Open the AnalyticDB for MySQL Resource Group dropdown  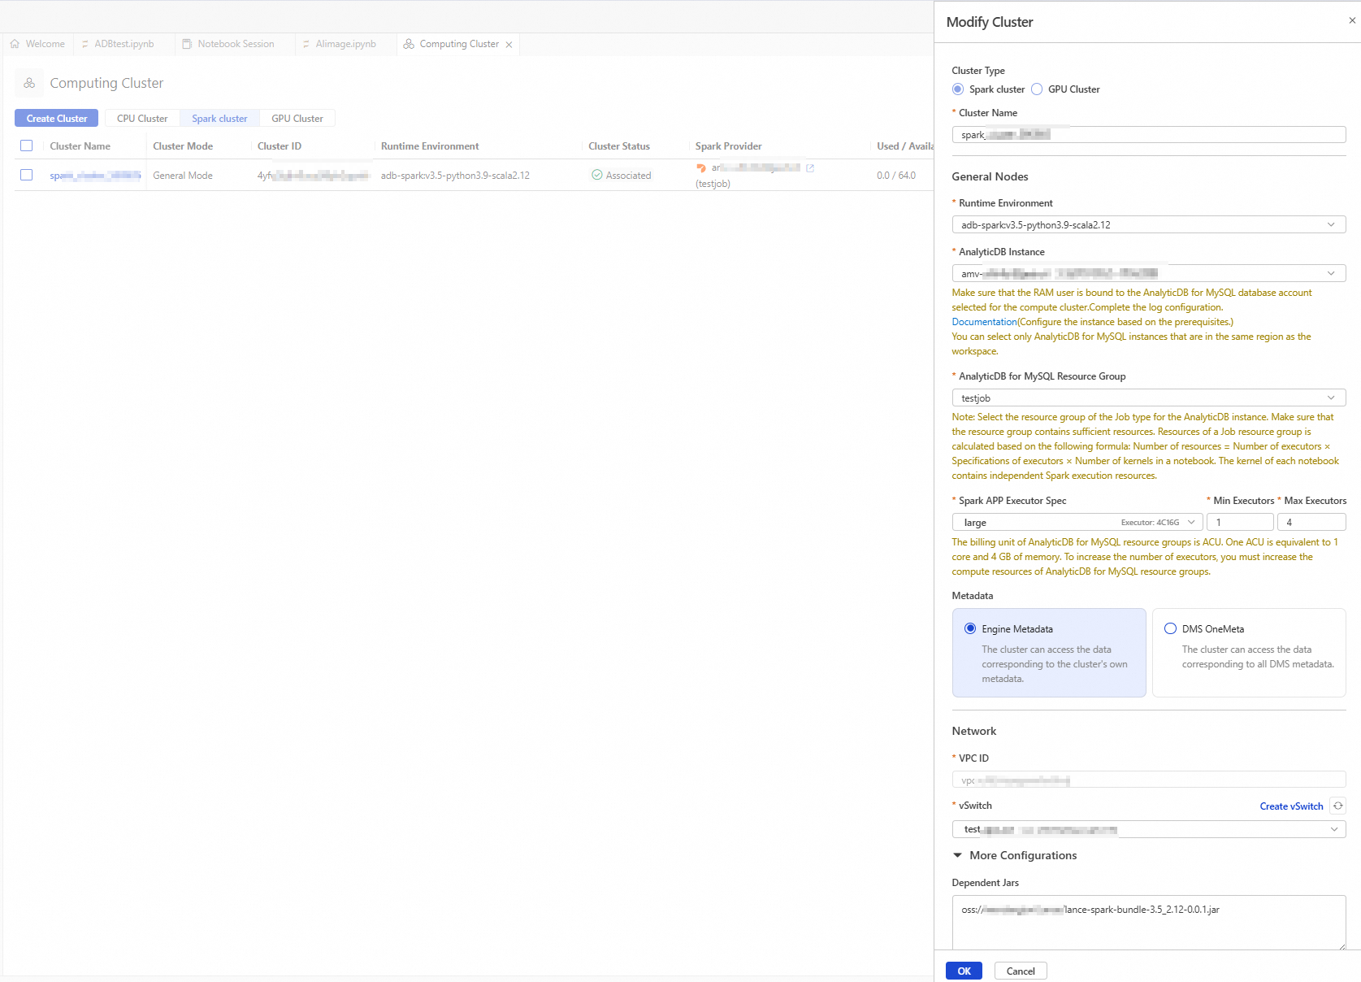pyautogui.click(x=1149, y=398)
